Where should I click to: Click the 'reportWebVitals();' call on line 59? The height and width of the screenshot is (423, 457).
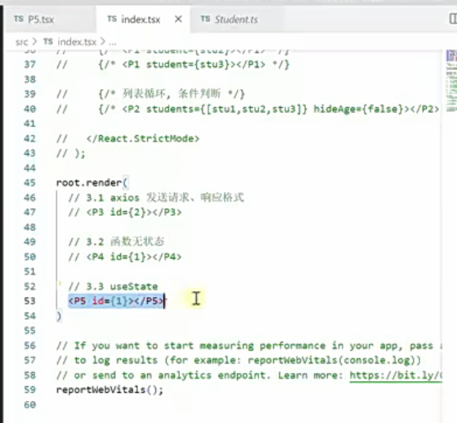point(110,389)
